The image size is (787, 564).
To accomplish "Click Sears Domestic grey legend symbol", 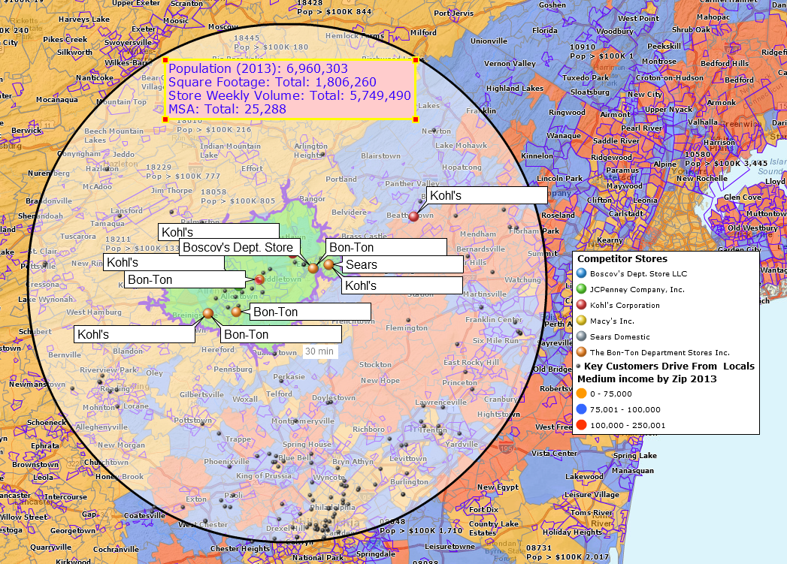I will [x=581, y=336].
